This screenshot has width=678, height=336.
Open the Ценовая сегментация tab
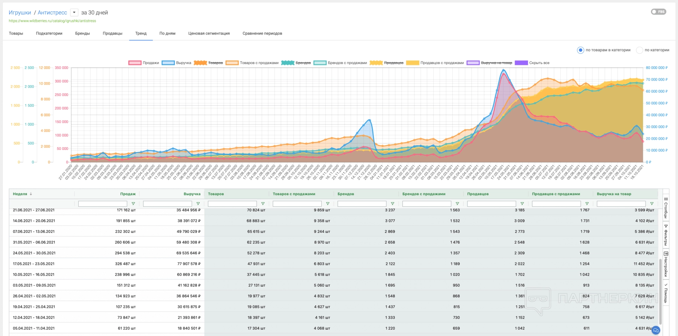pos(209,34)
